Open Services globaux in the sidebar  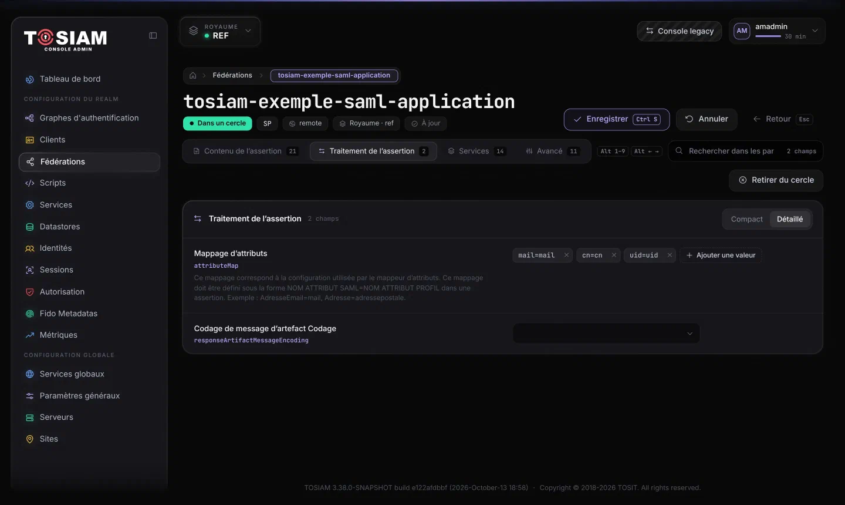click(89, 374)
